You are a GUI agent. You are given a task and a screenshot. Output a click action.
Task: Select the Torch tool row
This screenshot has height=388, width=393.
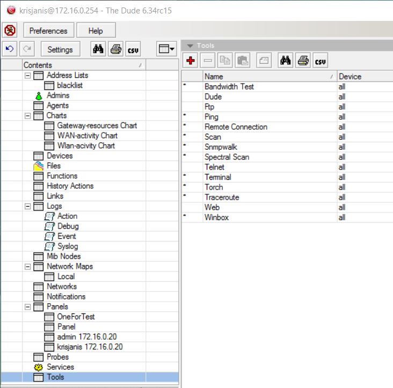point(287,187)
